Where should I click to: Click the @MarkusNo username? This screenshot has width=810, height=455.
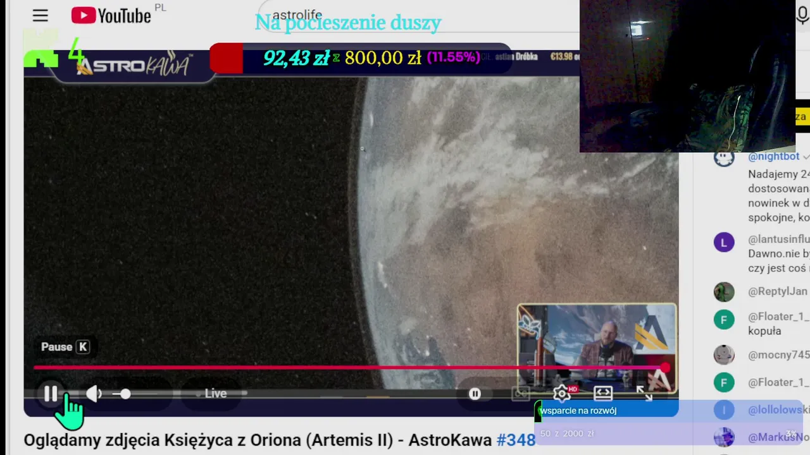tap(778, 437)
